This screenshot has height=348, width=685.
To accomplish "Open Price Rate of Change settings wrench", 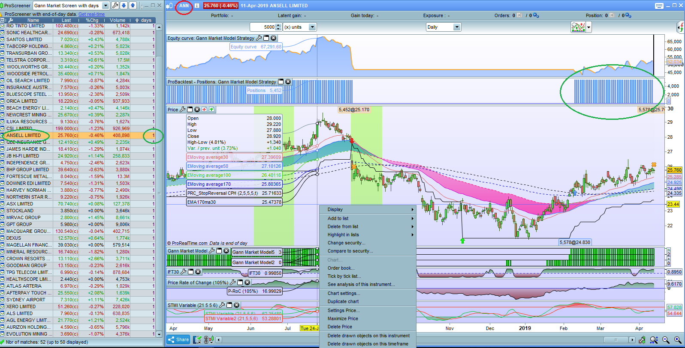I will tap(233, 283).
